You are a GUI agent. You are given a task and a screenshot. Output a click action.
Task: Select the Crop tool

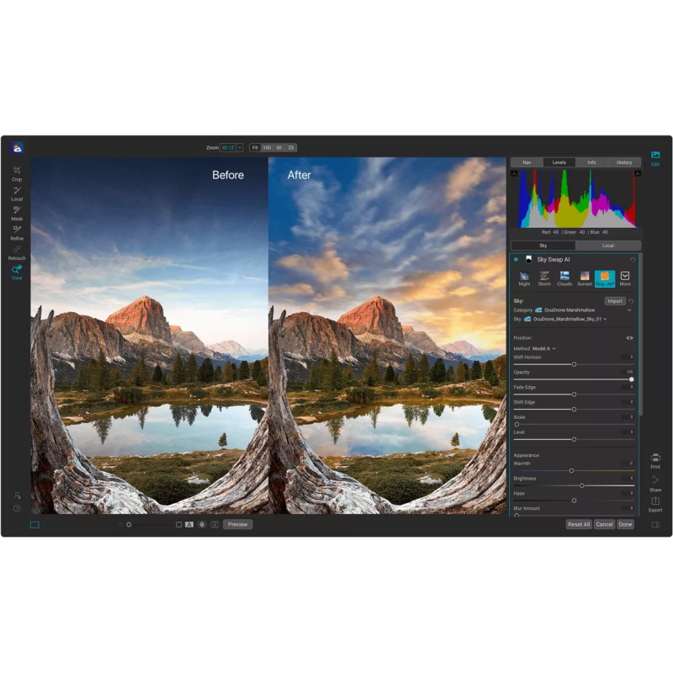point(17,172)
